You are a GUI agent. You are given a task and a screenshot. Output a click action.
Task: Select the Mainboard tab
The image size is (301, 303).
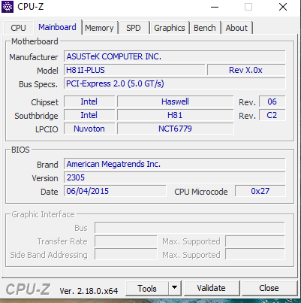[x=57, y=27]
